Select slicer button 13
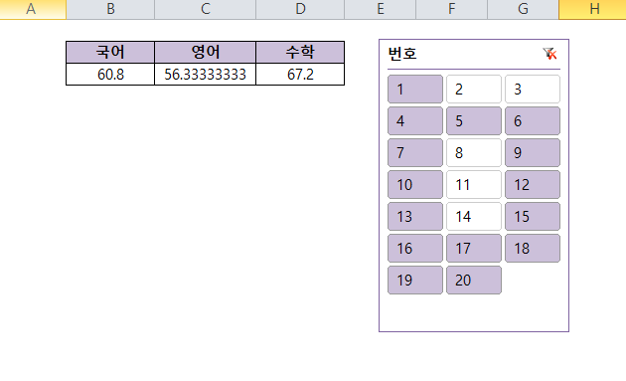The height and width of the screenshot is (381, 626). 415,216
